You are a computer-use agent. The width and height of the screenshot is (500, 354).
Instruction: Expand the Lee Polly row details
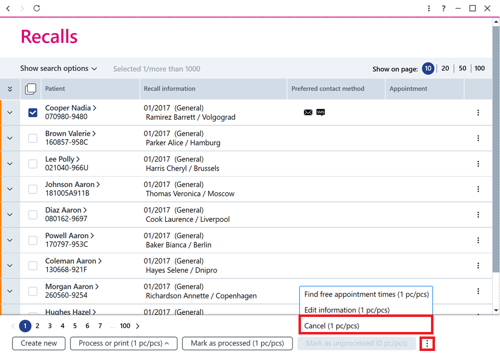[x=10, y=163]
